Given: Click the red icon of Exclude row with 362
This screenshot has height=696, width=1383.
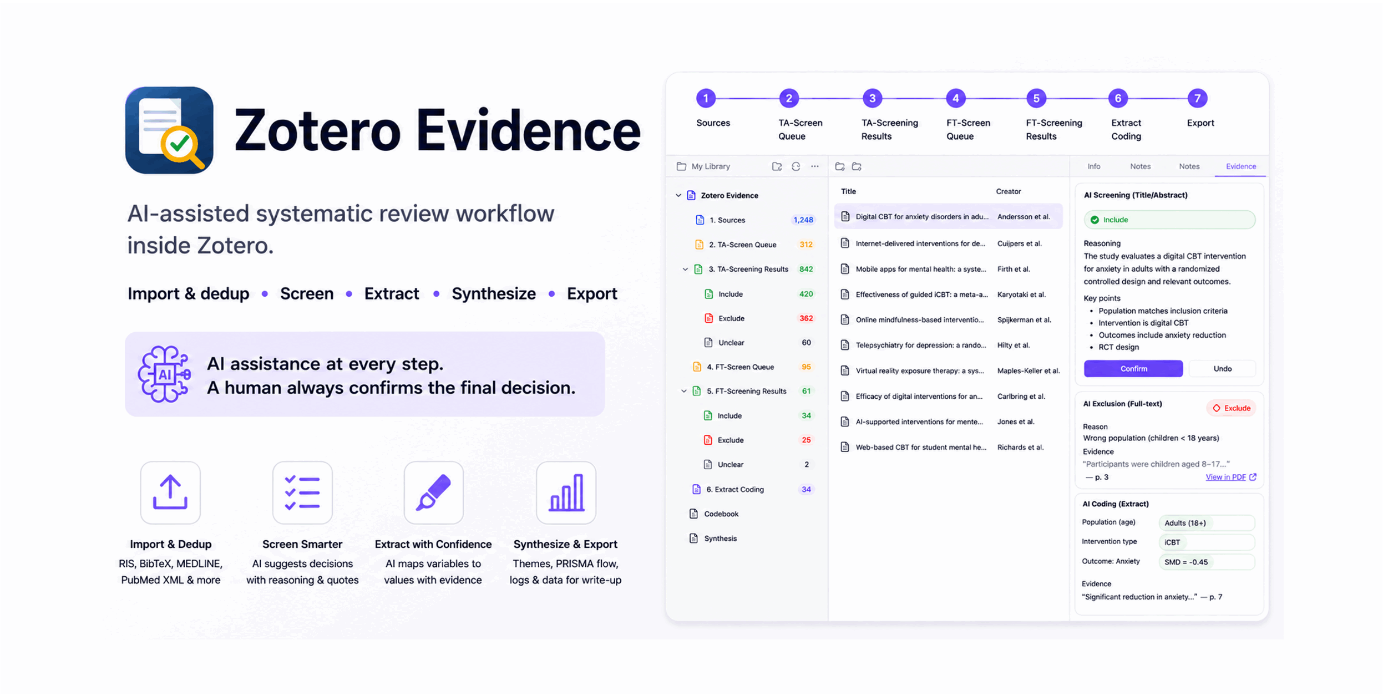Looking at the screenshot, I should tap(708, 318).
